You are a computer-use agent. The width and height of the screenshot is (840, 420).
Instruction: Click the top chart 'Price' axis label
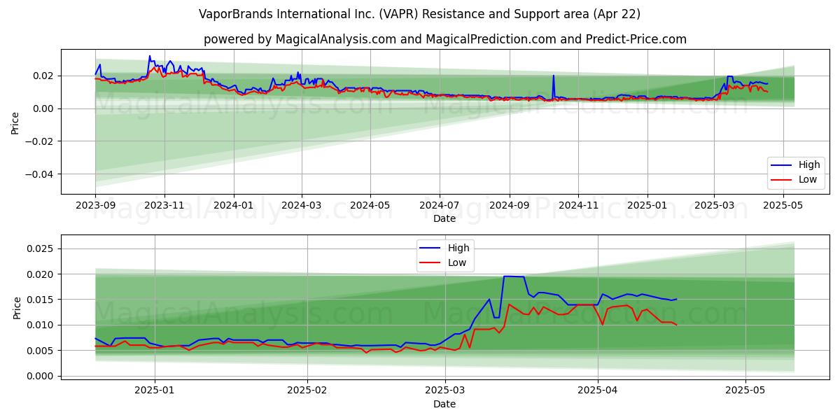[15, 121]
